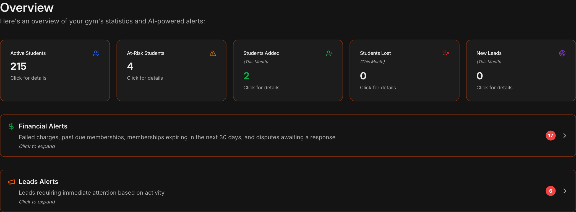Open details under At-Risk Students
576x212 pixels.
145,78
